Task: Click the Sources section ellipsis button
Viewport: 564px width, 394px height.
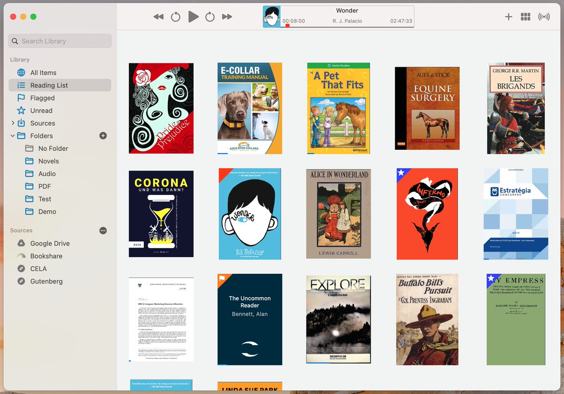Action: pos(103,231)
